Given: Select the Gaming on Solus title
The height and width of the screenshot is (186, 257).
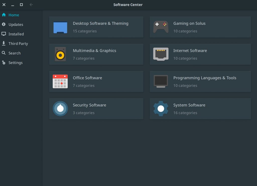Looking at the screenshot, I should tap(189, 23).
